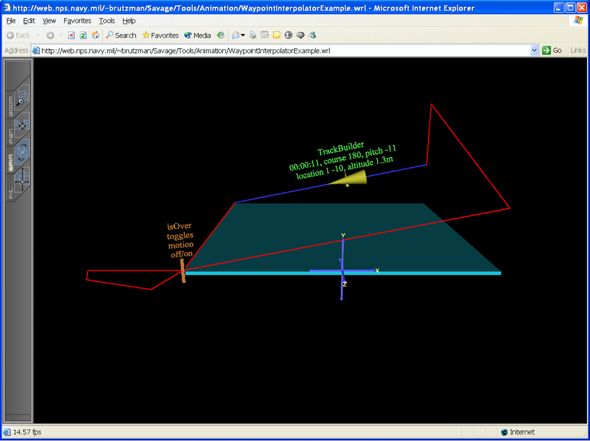The height and width of the screenshot is (441, 590).
Task: Click the Print toolbar icon
Action: 253,35
